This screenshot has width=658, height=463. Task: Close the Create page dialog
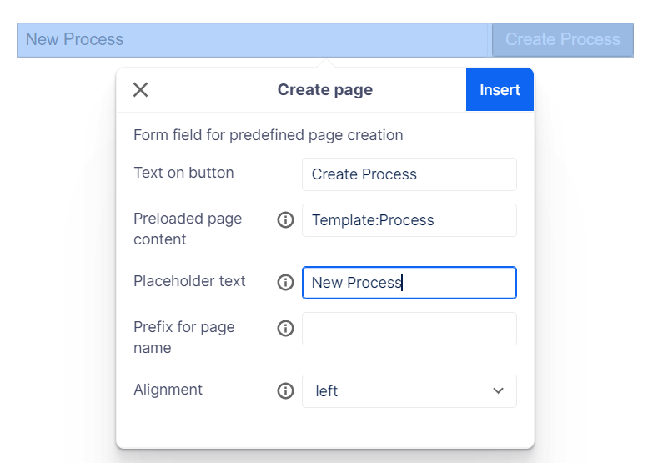[x=140, y=90]
